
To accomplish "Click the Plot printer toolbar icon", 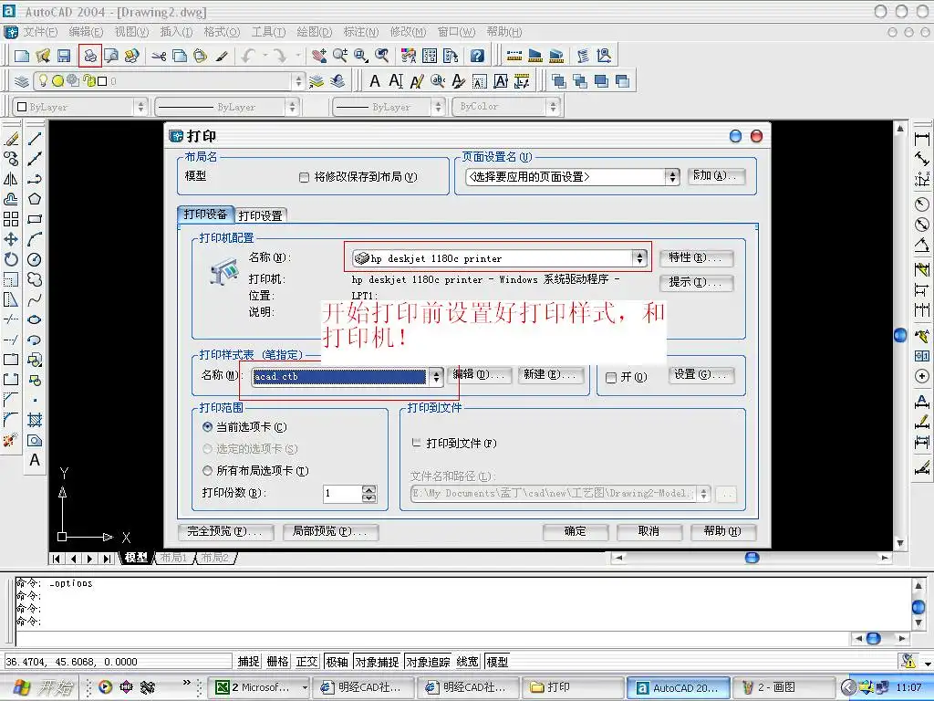I will (90, 56).
